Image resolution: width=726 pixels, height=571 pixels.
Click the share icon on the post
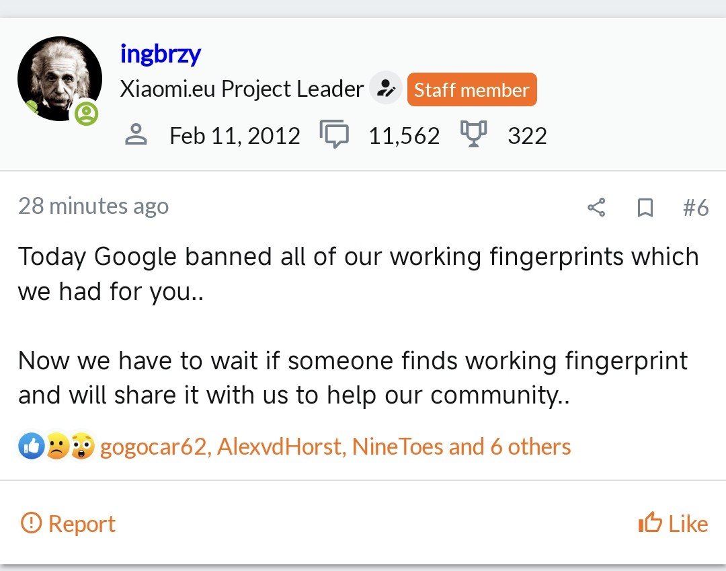[x=596, y=208]
